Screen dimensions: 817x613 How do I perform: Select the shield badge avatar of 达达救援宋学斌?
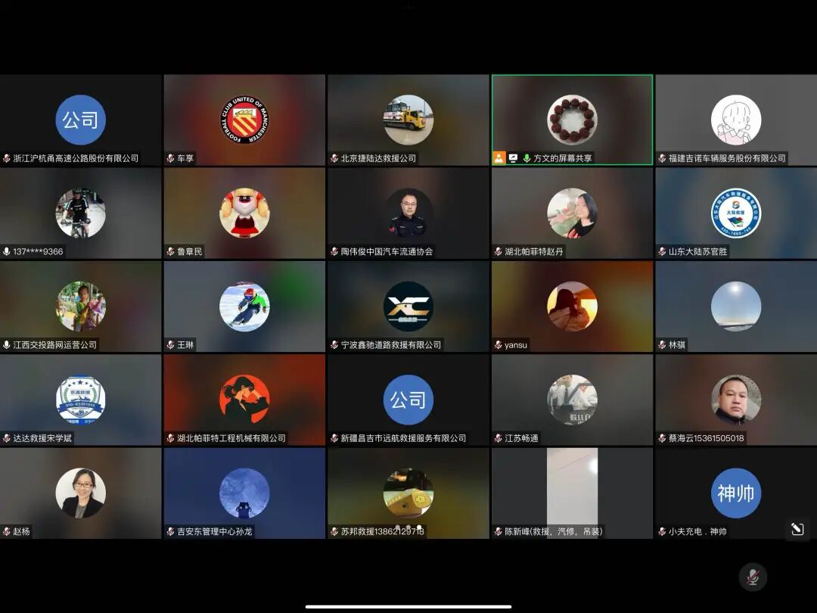click(x=81, y=400)
